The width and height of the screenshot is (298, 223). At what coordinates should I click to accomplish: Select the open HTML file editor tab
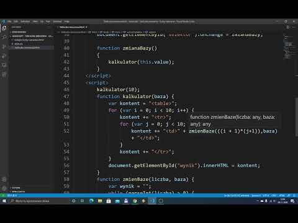tap(72, 27)
